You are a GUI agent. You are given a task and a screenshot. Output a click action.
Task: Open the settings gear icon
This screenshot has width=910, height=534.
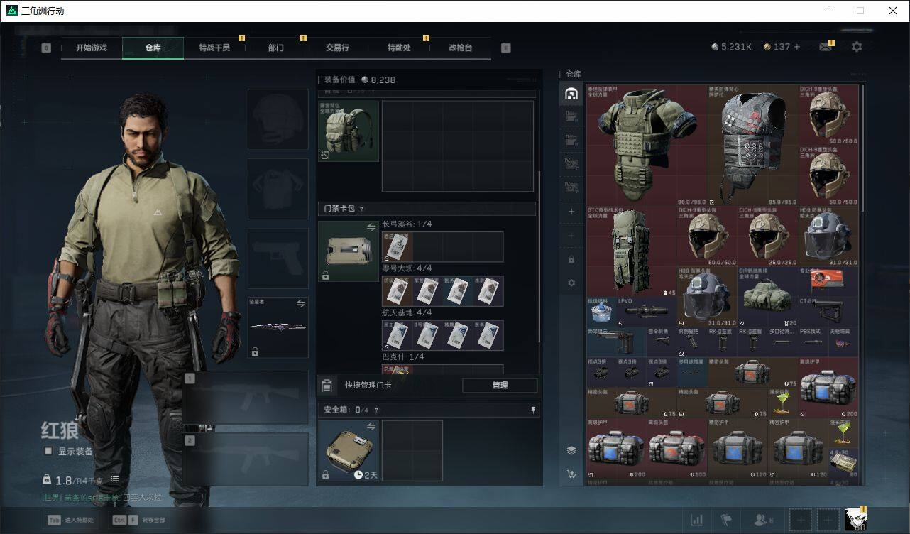click(857, 47)
